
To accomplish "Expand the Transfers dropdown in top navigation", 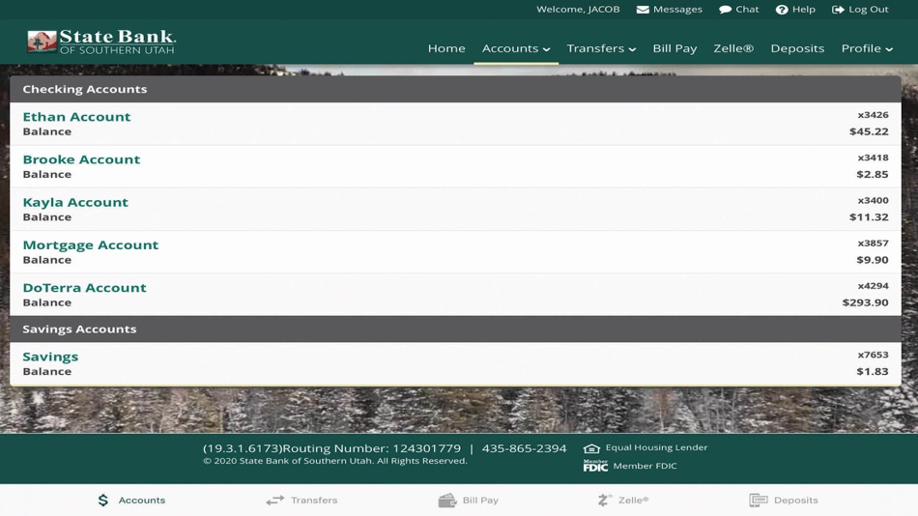I will tap(601, 48).
